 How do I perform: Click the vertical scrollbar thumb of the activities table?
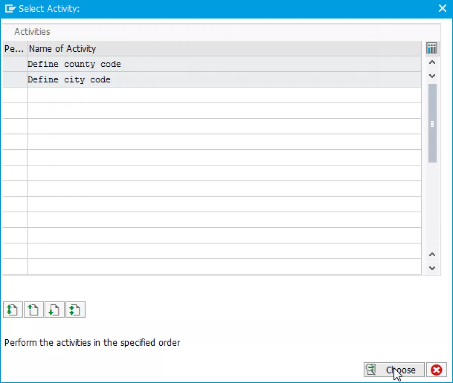point(432,123)
